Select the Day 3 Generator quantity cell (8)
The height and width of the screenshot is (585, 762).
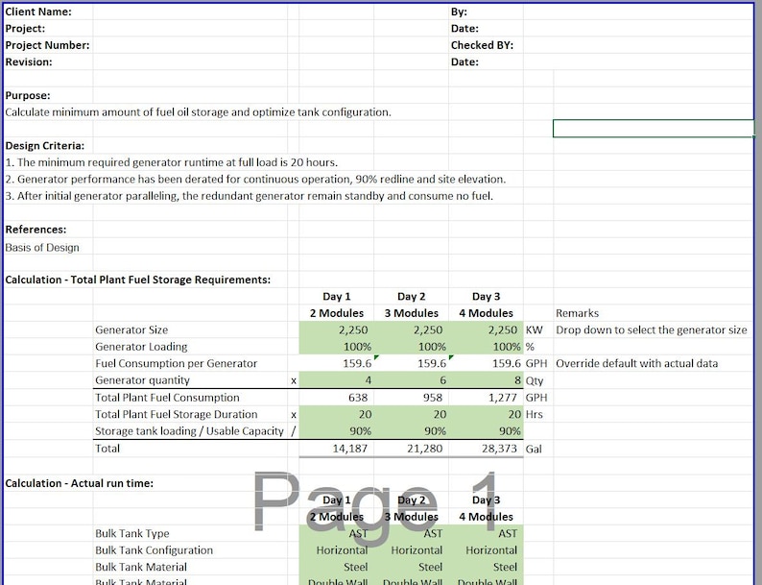[x=486, y=380]
